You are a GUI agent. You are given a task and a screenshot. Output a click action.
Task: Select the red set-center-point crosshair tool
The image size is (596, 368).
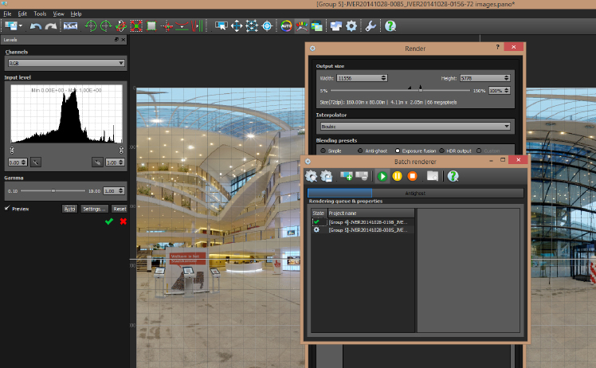pos(167,26)
